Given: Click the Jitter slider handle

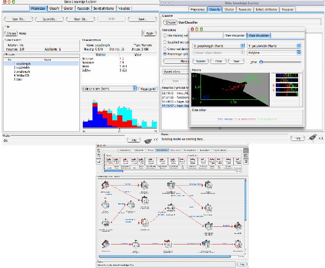Looking at the screenshot, I should [261, 62].
